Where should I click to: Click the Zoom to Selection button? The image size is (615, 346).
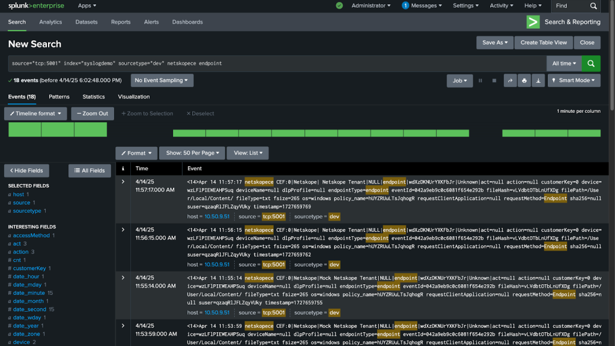[x=147, y=113]
